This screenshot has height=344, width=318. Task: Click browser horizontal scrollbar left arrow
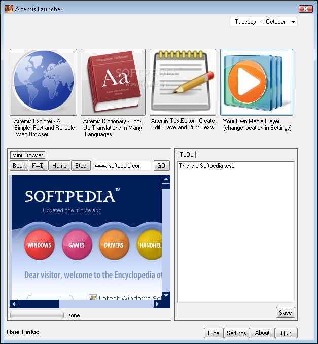pyautogui.click(x=14, y=304)
